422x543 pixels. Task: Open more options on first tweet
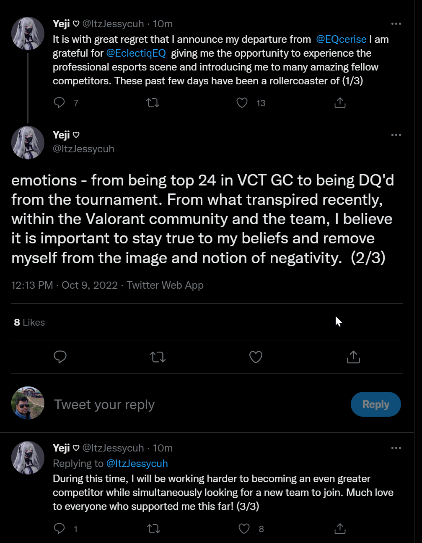click(396, 24)
